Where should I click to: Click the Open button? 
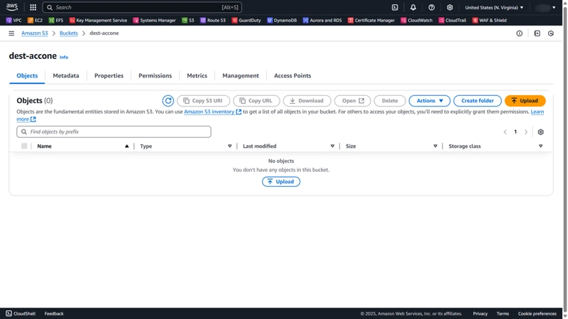pos(352,101)
